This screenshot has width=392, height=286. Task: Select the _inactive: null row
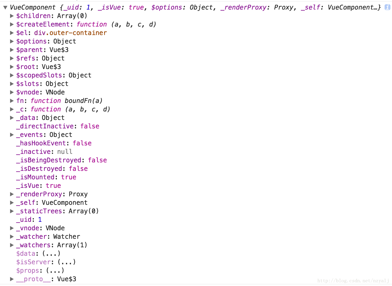[44, 152]
